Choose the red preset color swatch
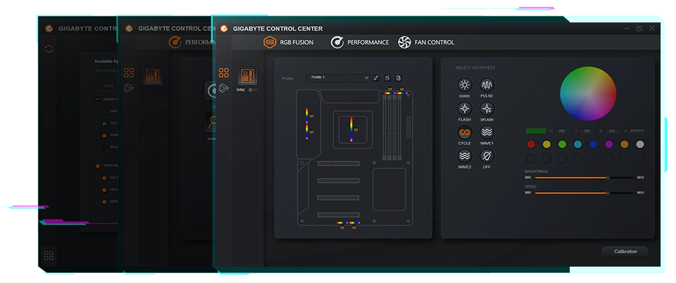 point(531,145)
